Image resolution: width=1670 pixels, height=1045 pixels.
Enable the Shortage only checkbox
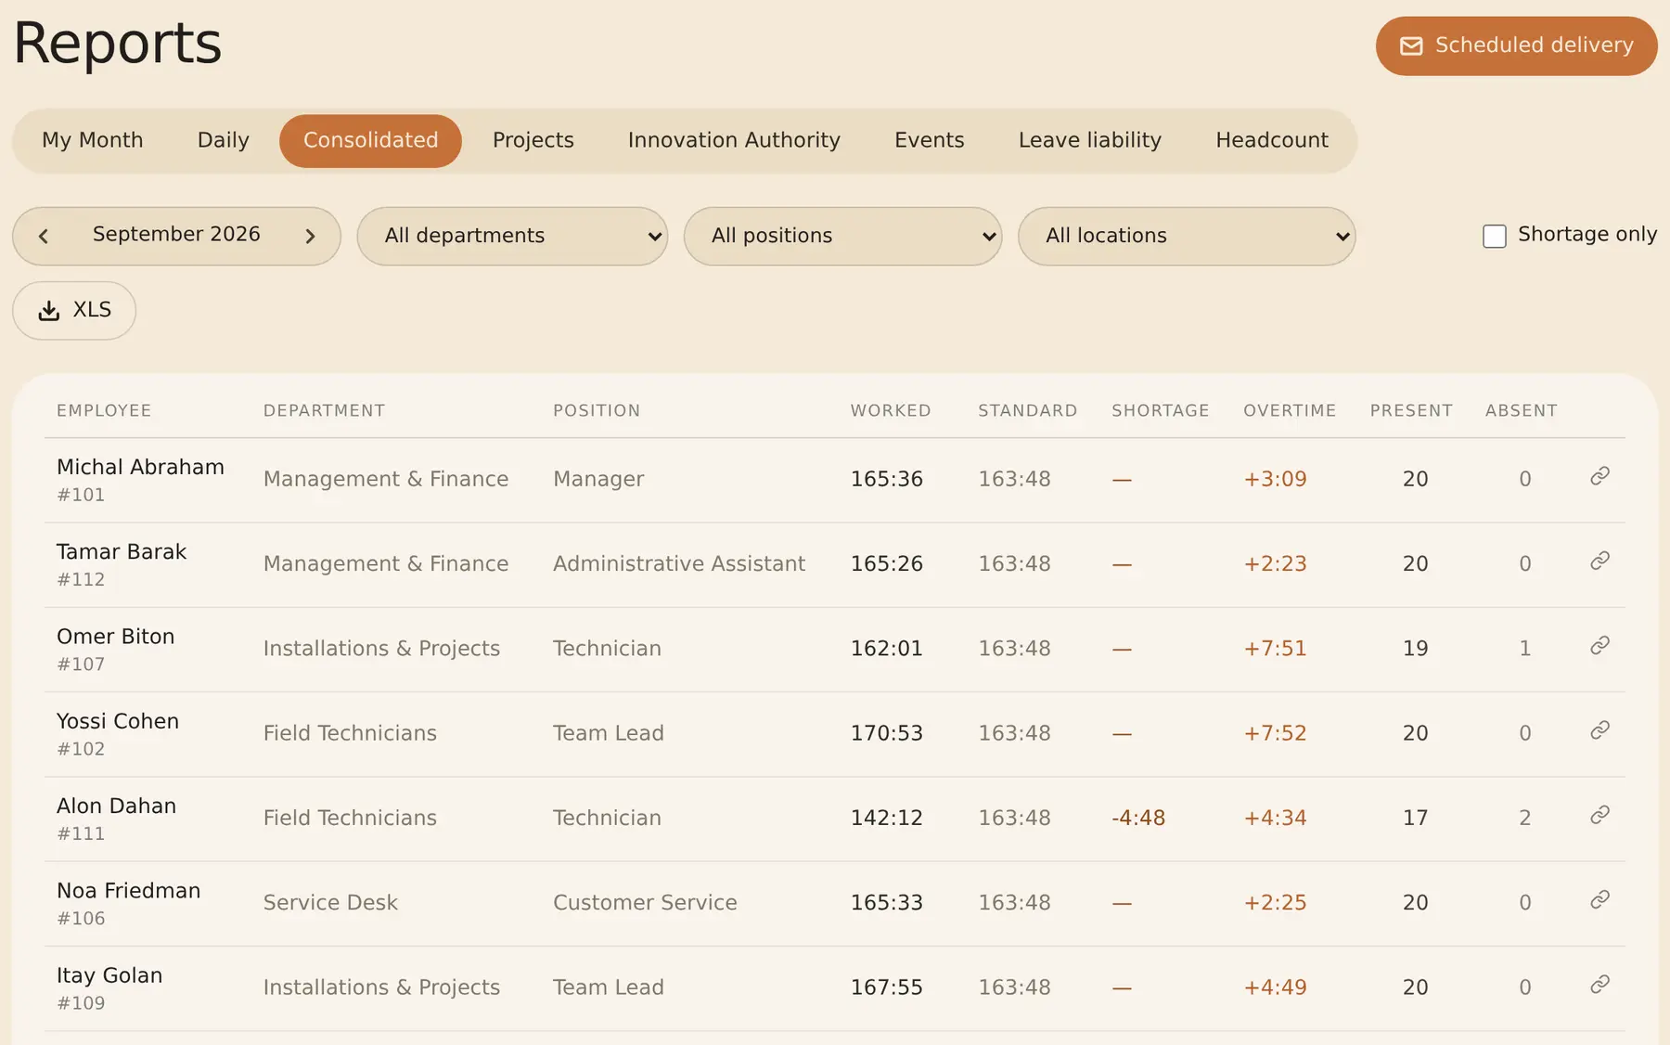point(1494,236)
